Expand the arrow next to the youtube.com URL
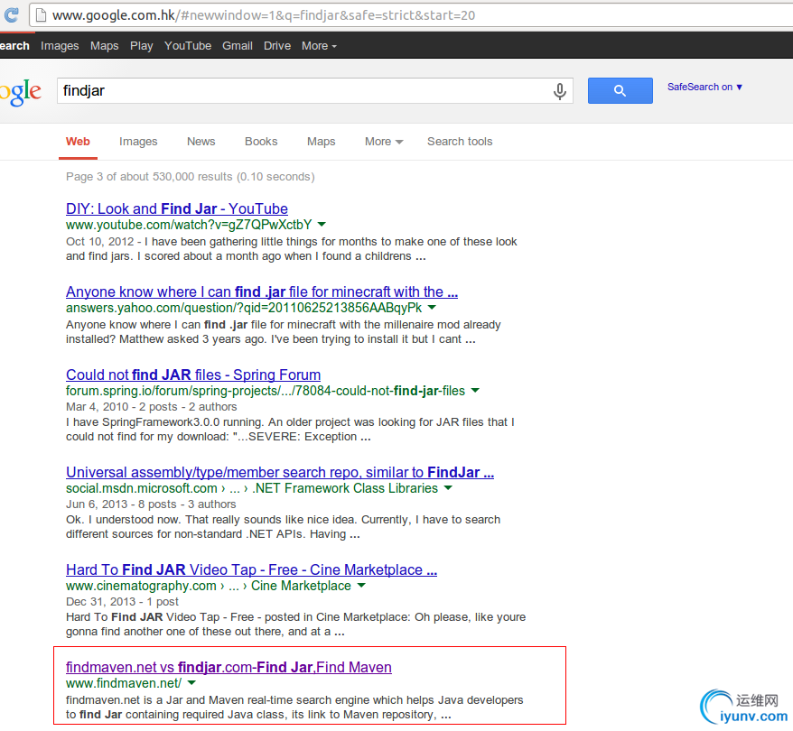793x731 pixels. coord(322,224)
